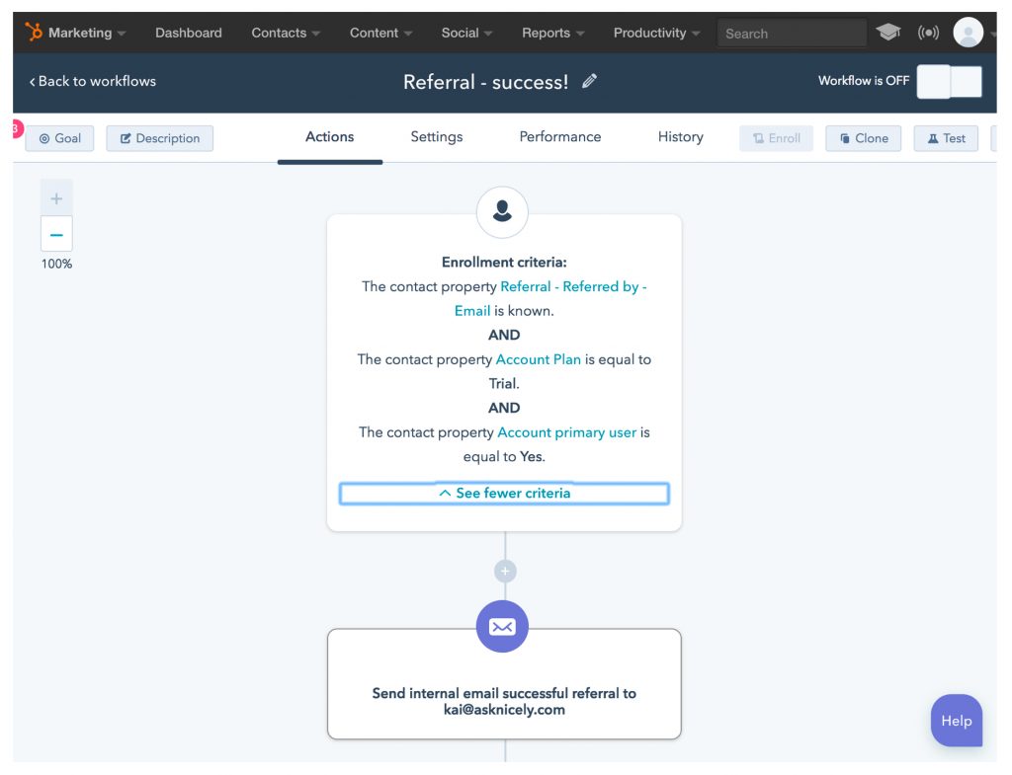Click the HubSpot sprocket logo

click(34, 32)
